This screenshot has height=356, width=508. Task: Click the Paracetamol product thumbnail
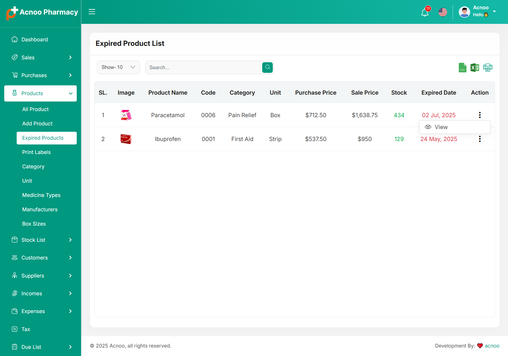126,115
